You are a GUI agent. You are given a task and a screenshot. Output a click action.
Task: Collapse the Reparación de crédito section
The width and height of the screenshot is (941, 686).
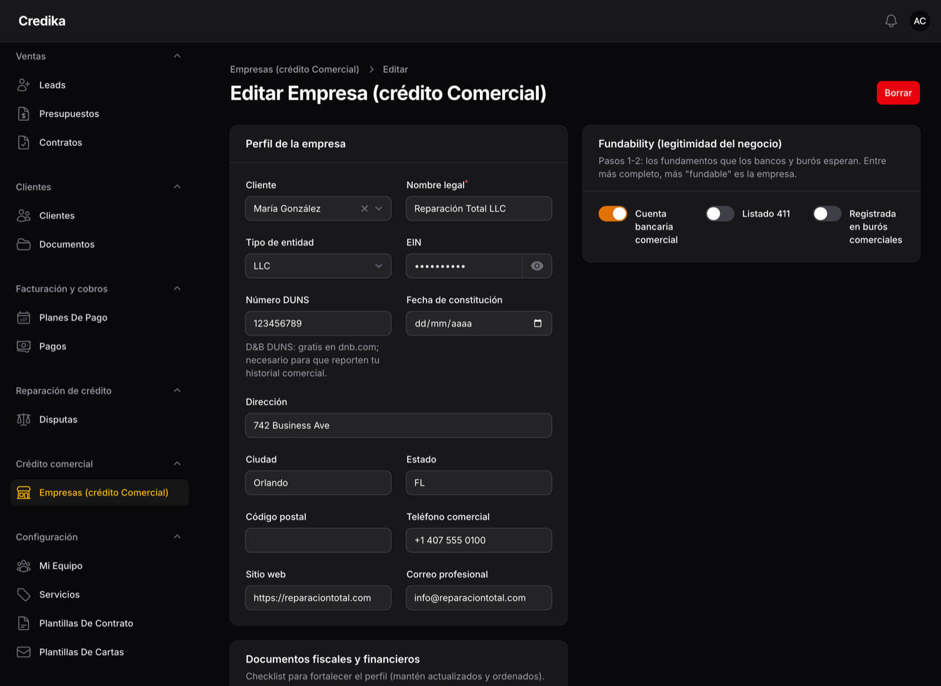[x=177, y=391]
